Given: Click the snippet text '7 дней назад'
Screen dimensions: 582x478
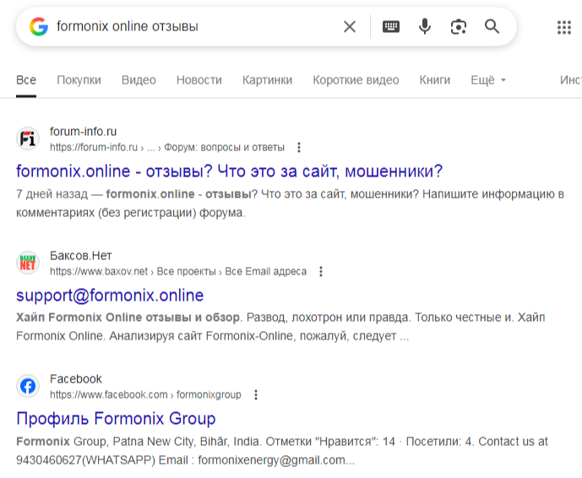Looking at the screenshot, I should pos(52,194).
